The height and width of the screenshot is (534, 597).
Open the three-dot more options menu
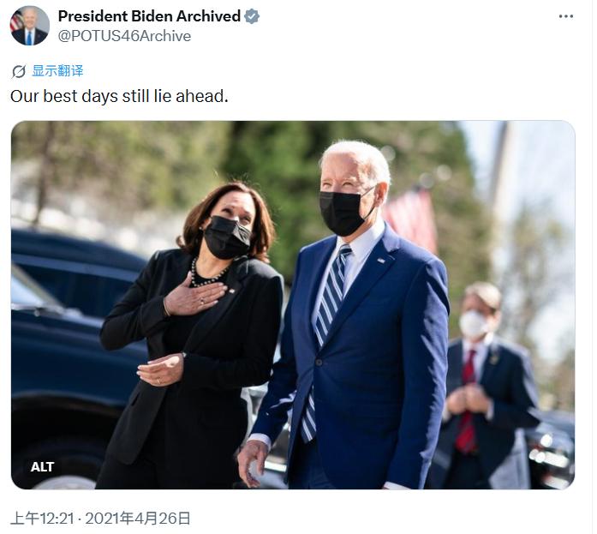[566, 16]
